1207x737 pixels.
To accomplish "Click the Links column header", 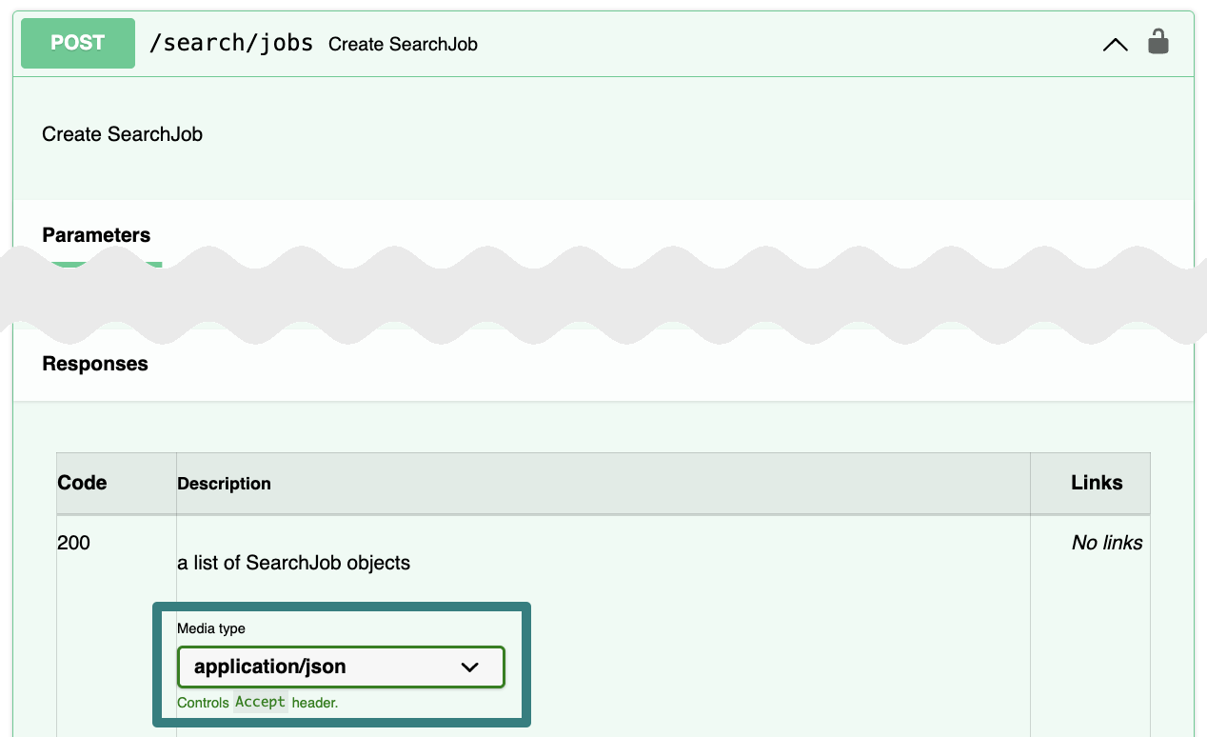I will tap(1097, 482).
